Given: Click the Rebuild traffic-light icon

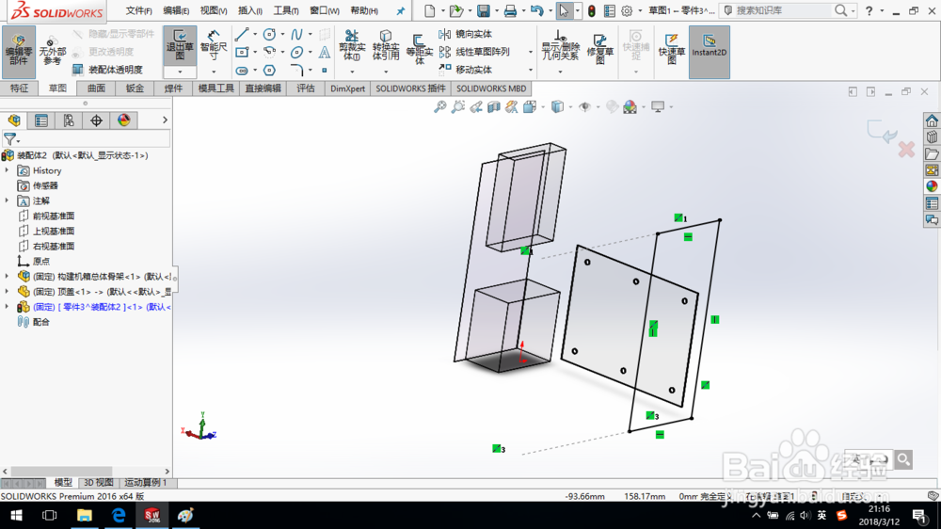Looking at the screenshot, I should point(591,10).
